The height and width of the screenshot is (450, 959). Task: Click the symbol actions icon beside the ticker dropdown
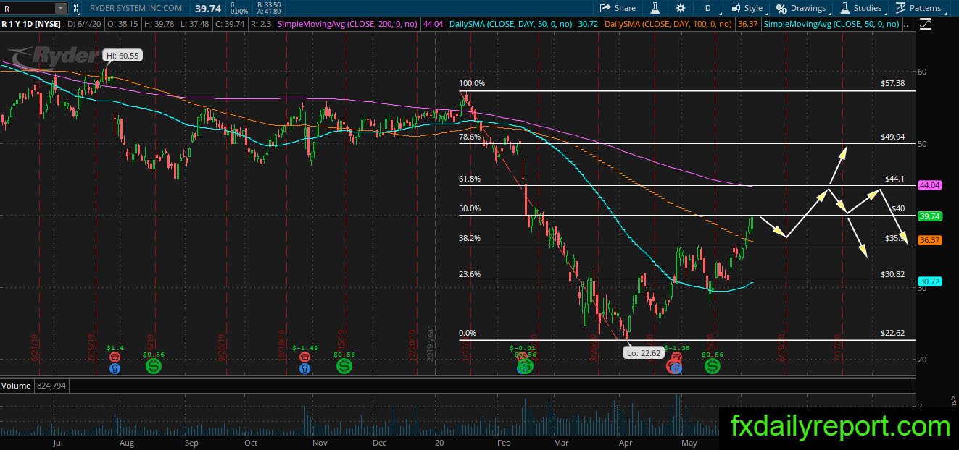click(x=78, y=8)
